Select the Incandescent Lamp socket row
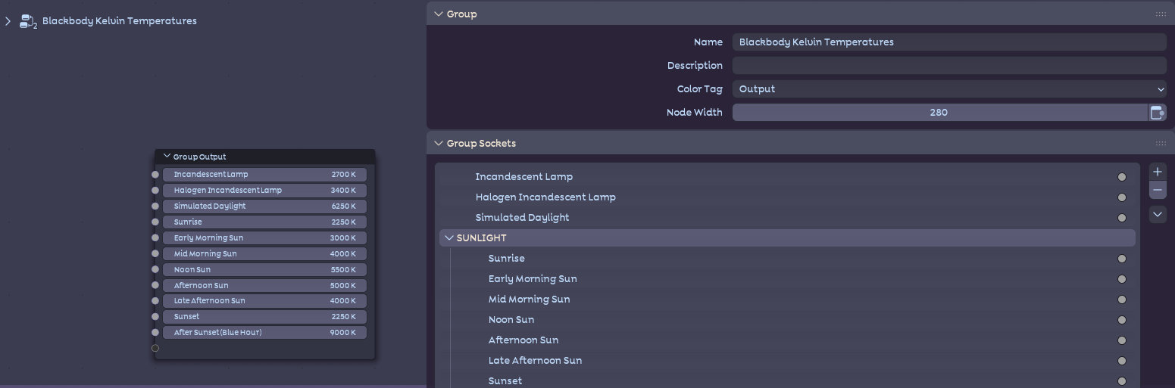This screenshot has height=388, width=1175. point(787,177)
